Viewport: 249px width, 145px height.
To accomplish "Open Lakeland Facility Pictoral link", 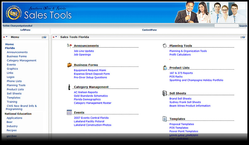I will tap(89, 121).
